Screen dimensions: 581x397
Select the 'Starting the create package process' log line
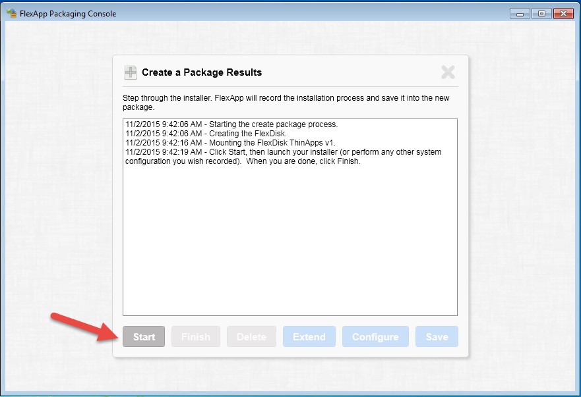(x=231, y=124)
